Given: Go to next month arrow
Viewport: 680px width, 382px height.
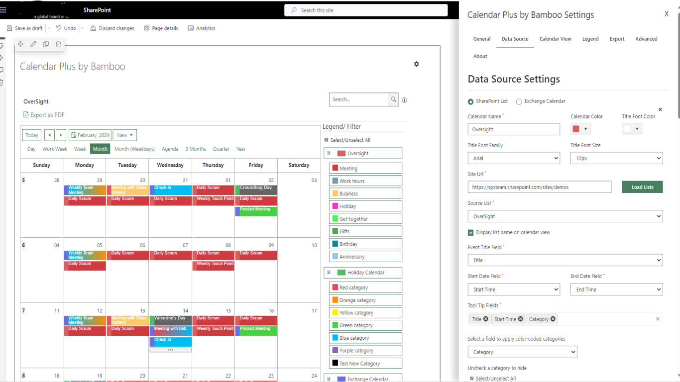Looking at the screenshot, I should pyautogui.click(x=61, y=135).
